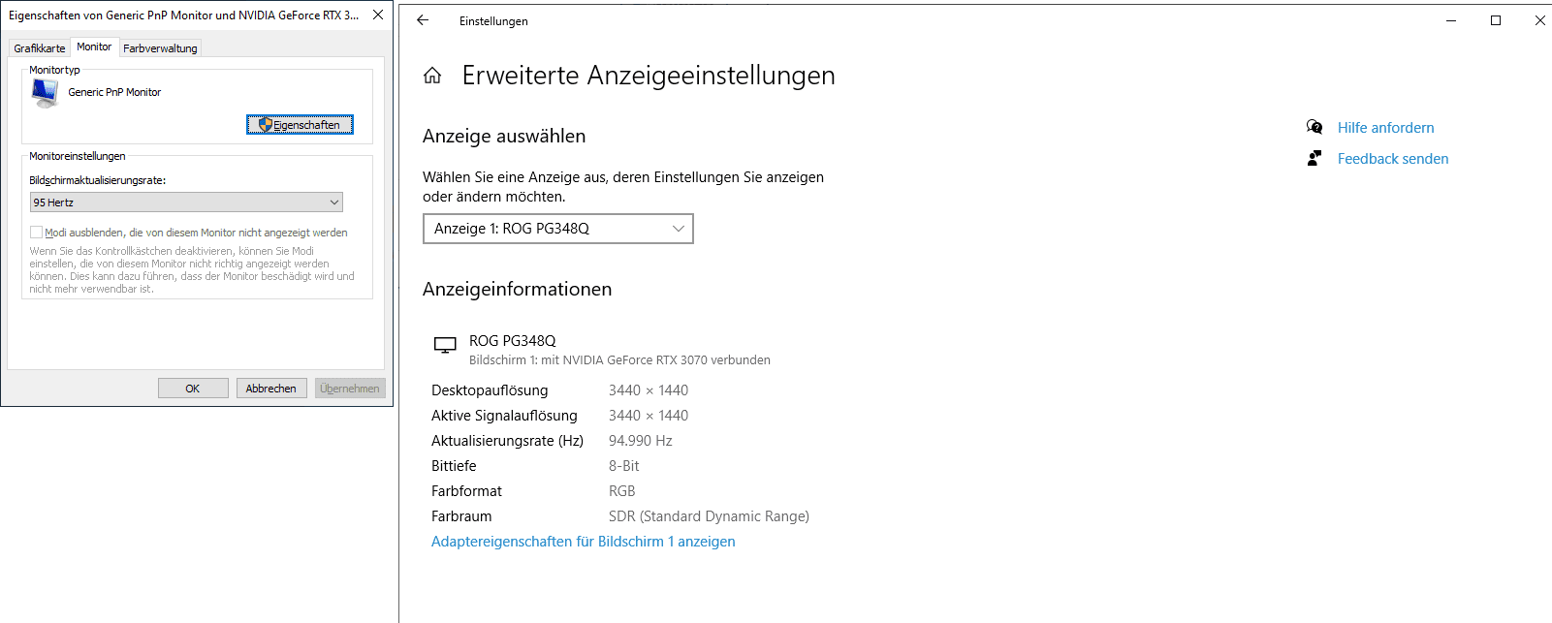1552x623 pixels.
Task: Click the '94.990 Hz' refresh rate value
Action: click(x=641, y=441)
